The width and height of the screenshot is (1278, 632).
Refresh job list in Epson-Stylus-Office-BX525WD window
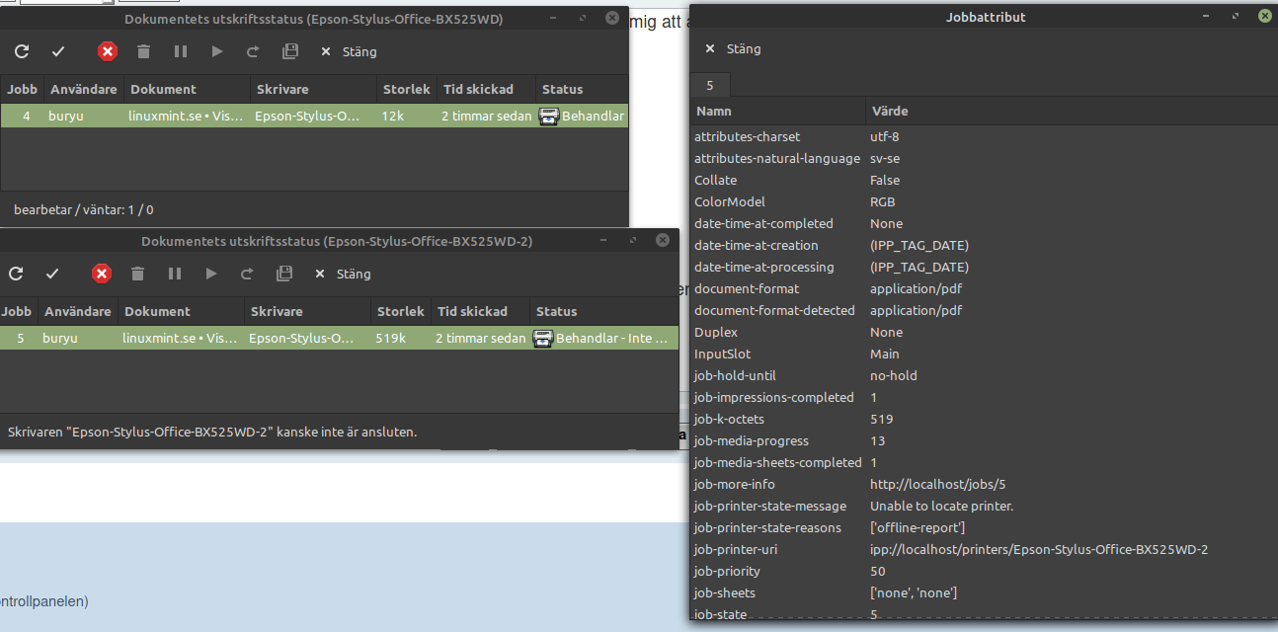tap(22, 51)
